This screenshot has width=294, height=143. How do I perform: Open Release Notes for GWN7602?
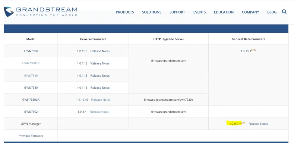point(99,112)
